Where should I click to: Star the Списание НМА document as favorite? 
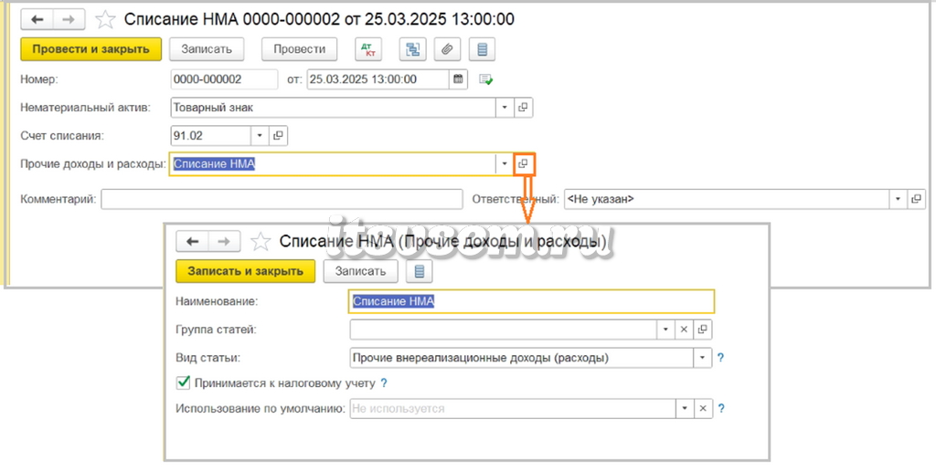pyautogui.click(x=106, y=20)
